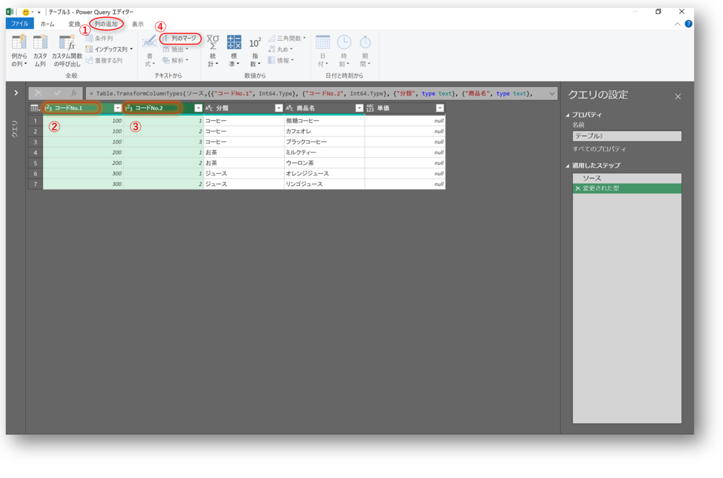Viewport: 723px width, 478px height.
Task: Click the Help question mark icon
Action: pos(688,24)
